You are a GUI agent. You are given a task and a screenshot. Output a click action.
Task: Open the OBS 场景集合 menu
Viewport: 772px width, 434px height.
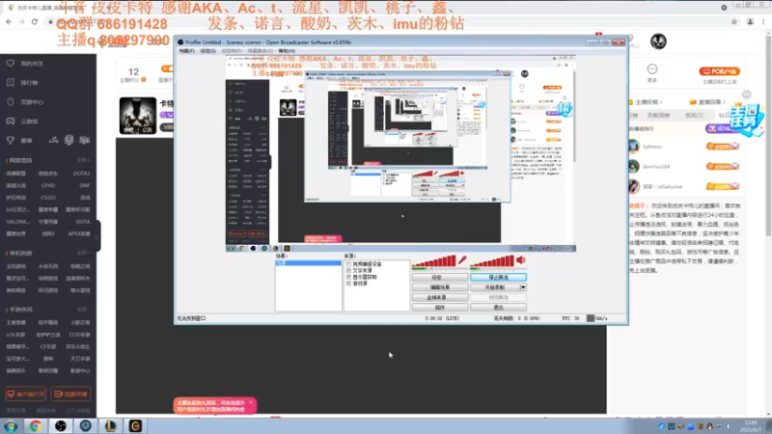click(x=260, y=51)
